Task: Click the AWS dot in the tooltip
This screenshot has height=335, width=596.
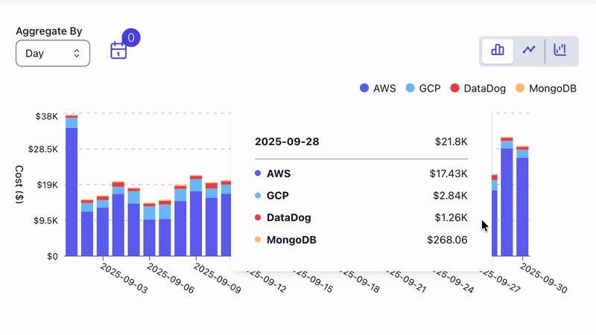Action: (x=258, y=173)
